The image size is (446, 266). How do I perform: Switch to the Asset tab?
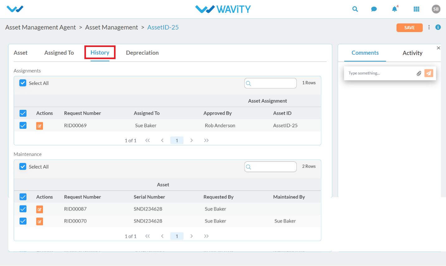[21, 53]
